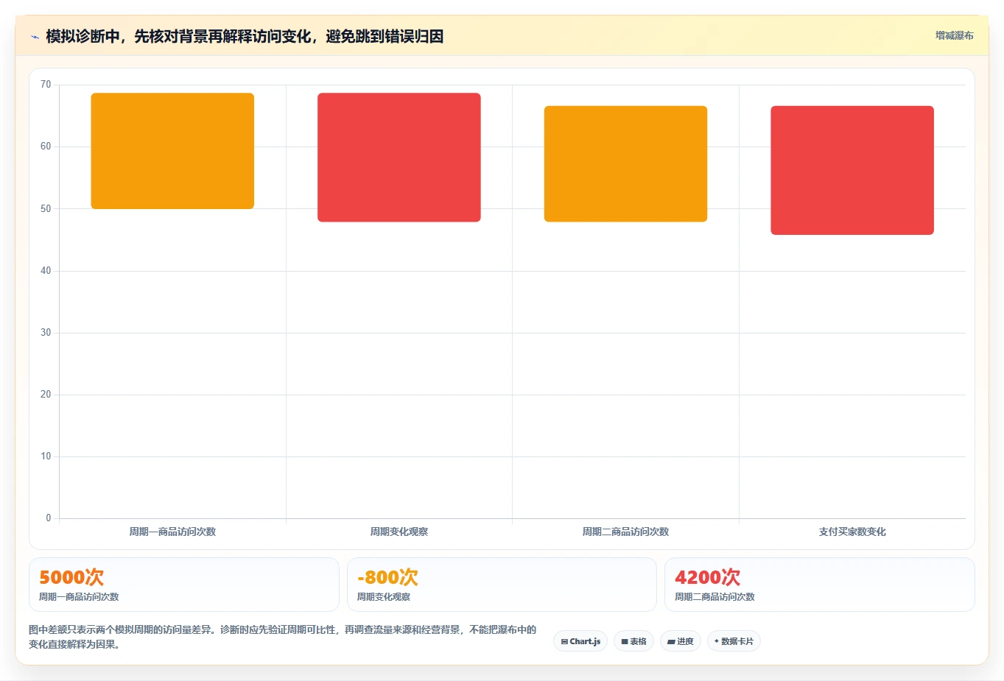Click the 增减瀑布 tag in the header

pyautogui.click(x=954, y=35)
